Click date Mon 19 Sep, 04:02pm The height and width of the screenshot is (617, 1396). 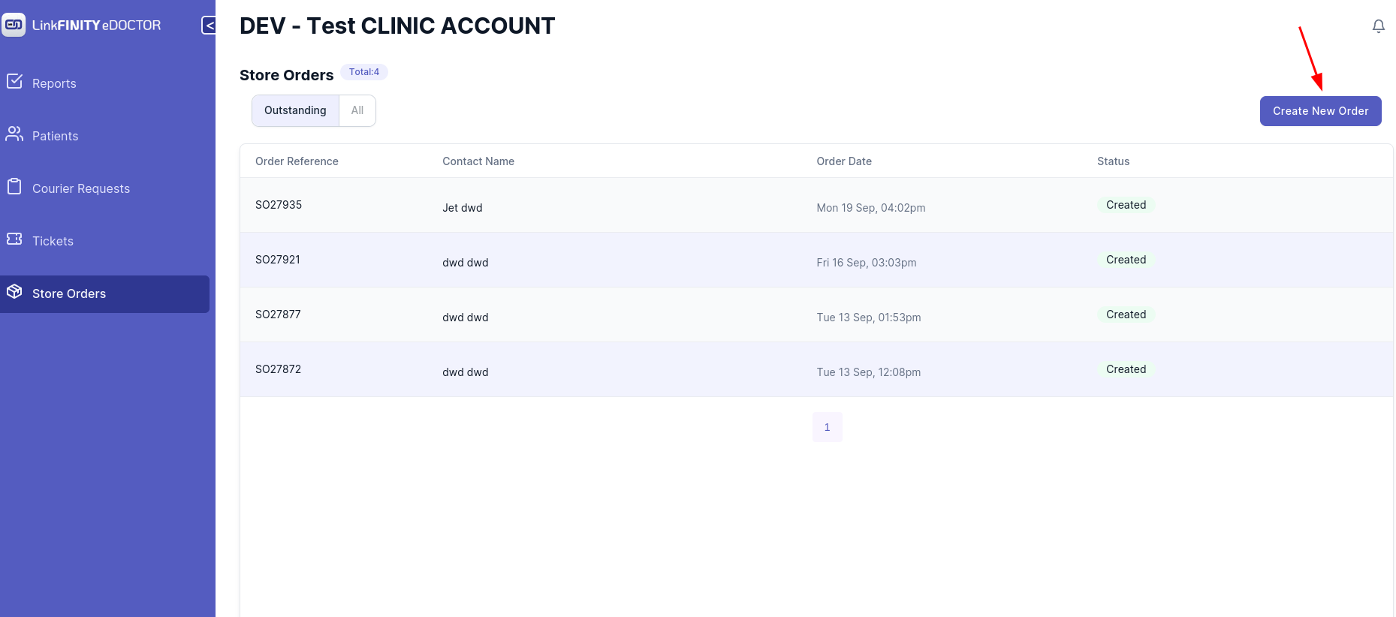(871, 208)
